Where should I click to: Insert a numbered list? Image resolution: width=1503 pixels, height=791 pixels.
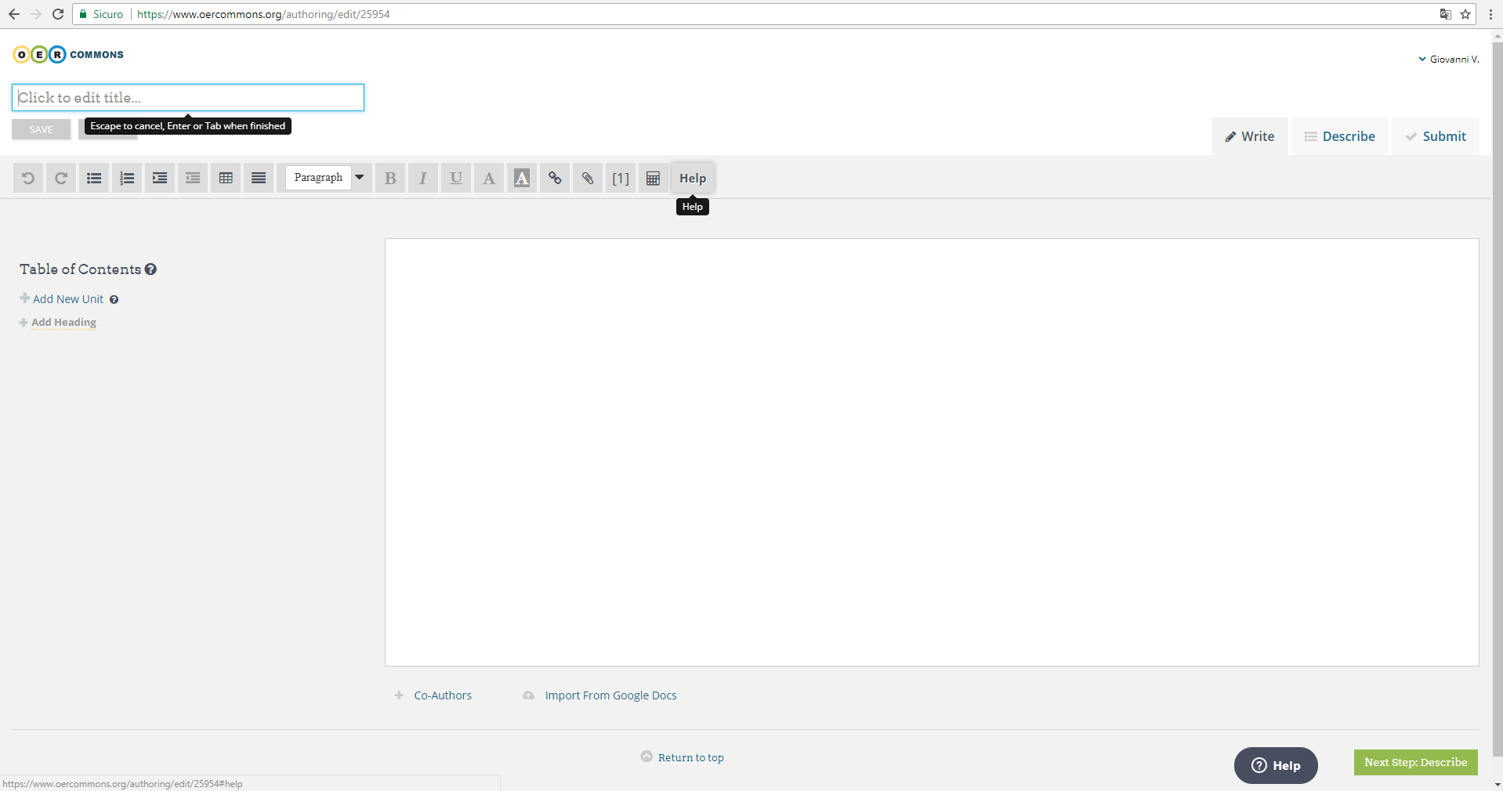[127, 179]
